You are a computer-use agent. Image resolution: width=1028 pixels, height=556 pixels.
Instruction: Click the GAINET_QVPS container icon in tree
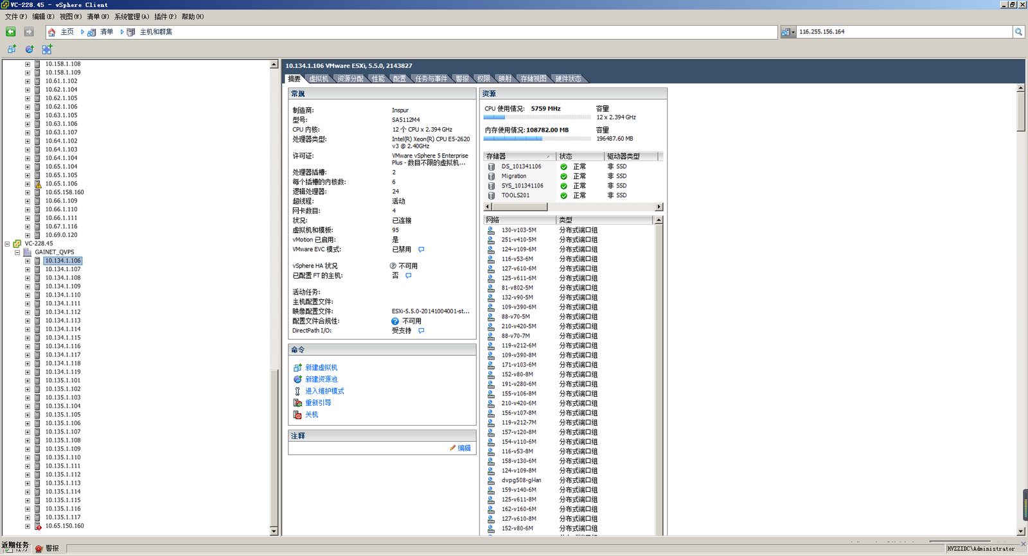point(28,252)
